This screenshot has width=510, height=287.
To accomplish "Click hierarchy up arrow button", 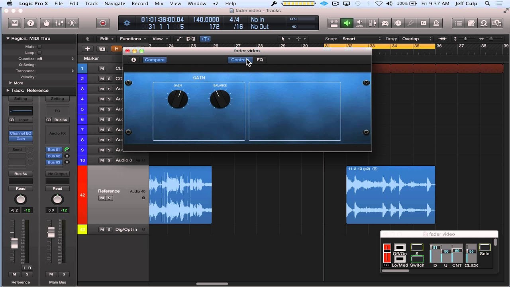I will pos(88,39).
